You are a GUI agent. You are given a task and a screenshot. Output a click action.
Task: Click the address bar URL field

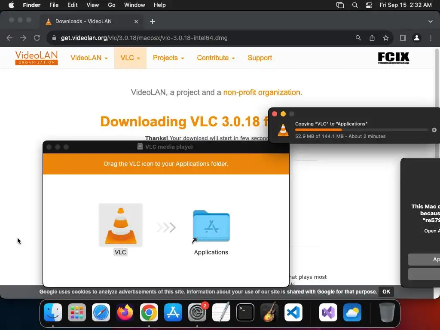(144, 38)
